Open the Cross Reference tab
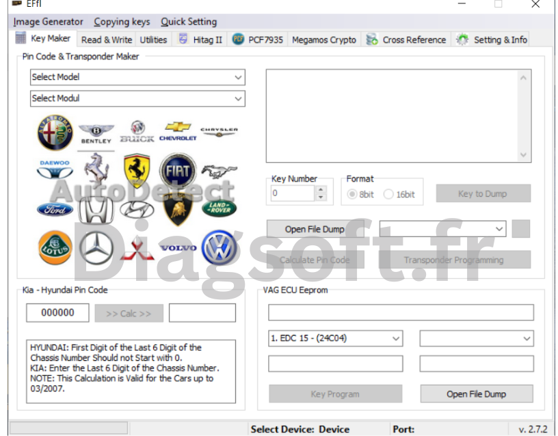 [406, 40]
